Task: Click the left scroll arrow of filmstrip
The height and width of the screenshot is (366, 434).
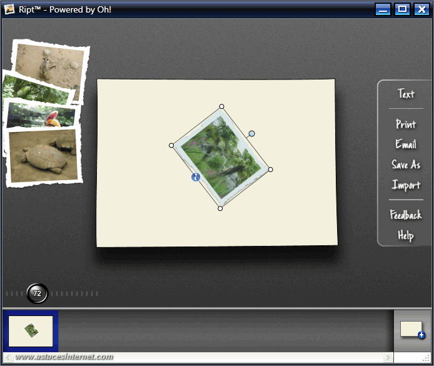Action: pyautogui.click(x=8, y=357)
